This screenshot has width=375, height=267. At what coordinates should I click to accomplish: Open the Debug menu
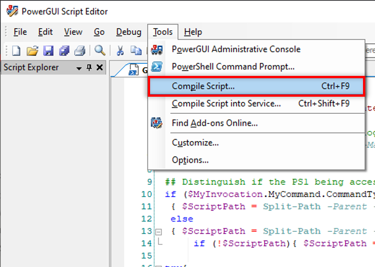pos(129,32)
